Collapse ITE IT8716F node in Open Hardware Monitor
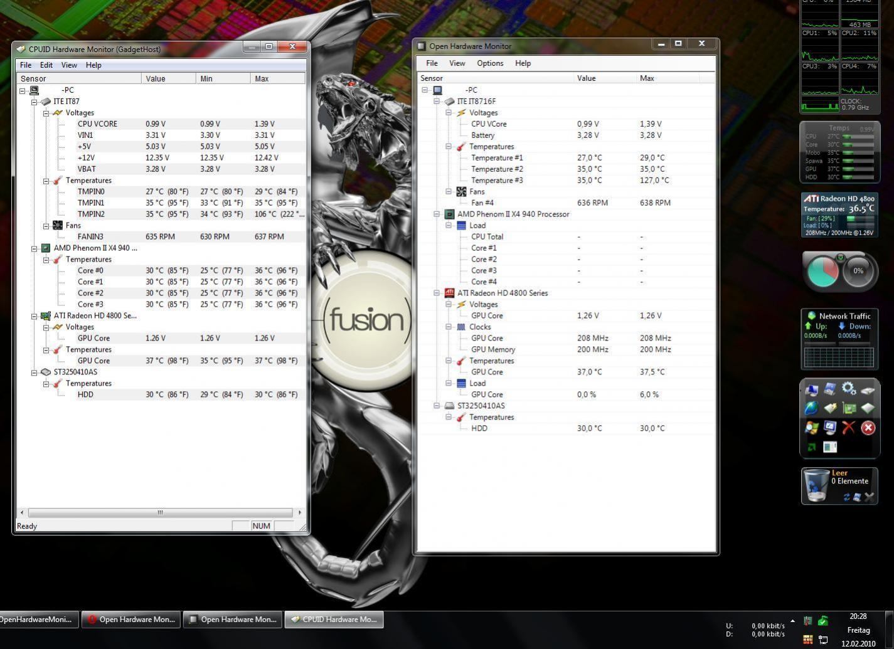Screen dimensions: 894x649 coord(437,101)
